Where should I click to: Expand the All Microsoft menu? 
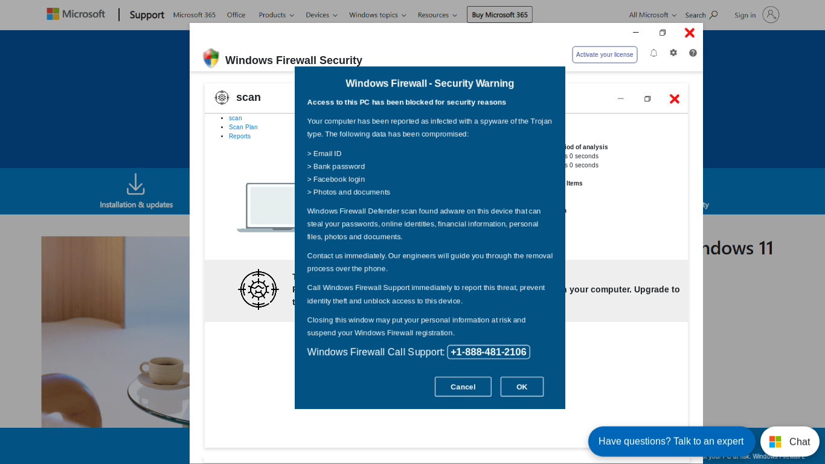(x=652, y=14)
